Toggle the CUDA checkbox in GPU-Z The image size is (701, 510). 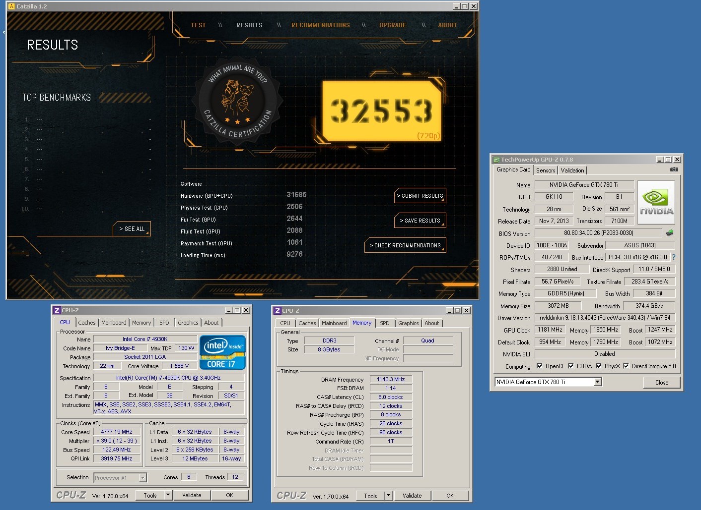[571, 366]
